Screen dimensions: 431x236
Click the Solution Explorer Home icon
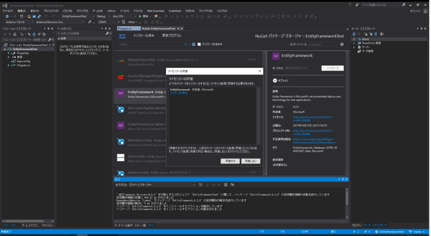coord(15,34)
